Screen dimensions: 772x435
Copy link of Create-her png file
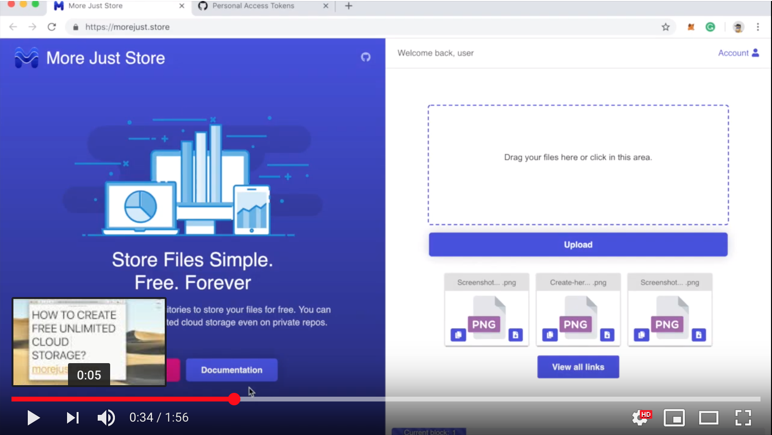550,335
